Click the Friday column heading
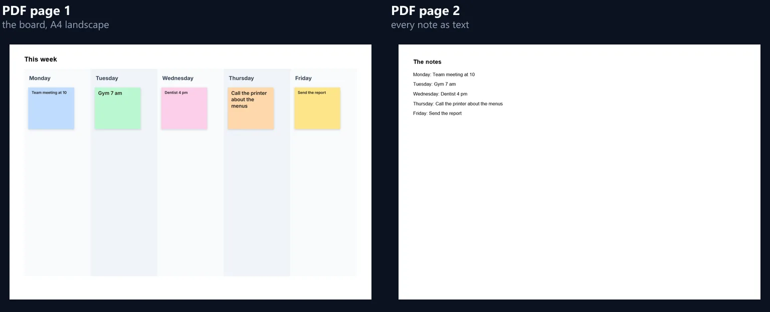770x312 pixels. [x=303, y=78]
